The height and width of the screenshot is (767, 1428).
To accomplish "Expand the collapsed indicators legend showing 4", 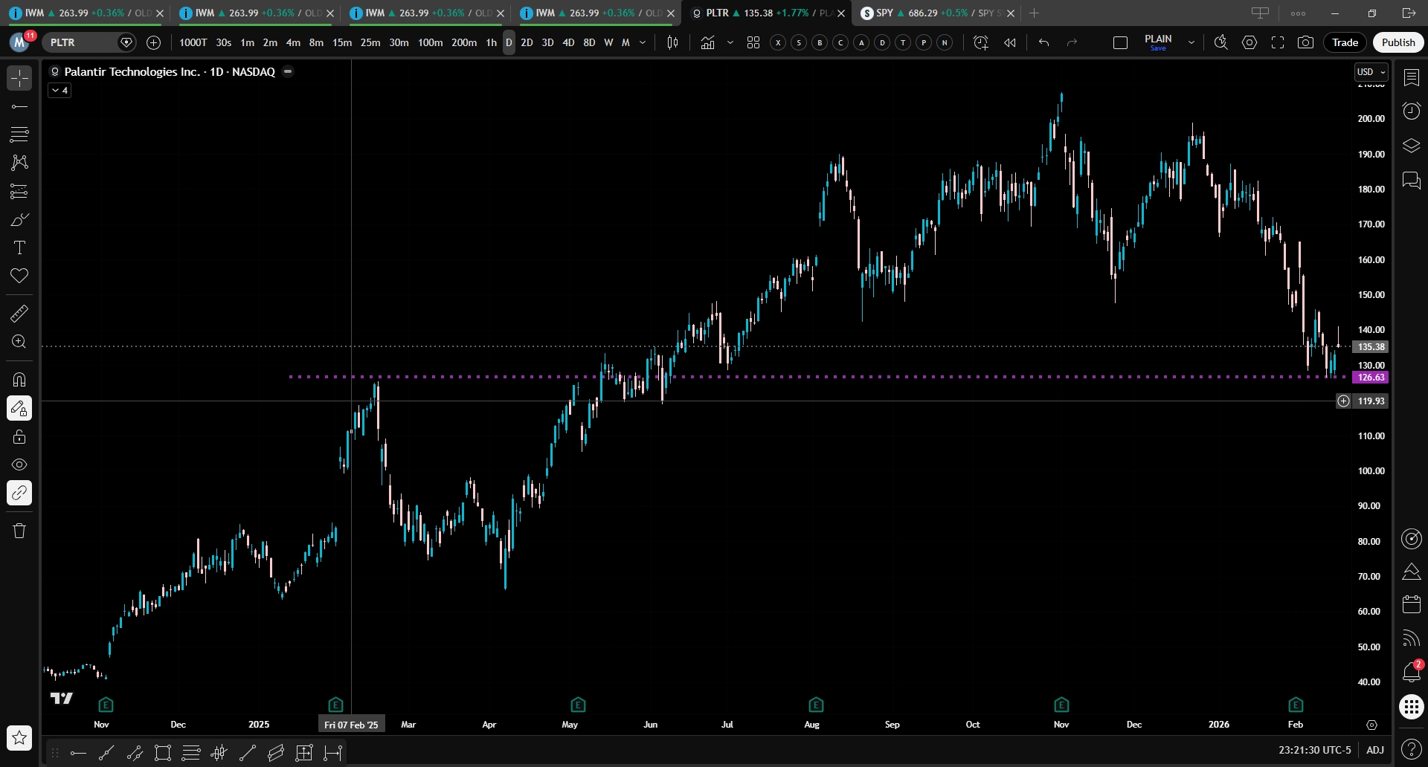I will pos(59,90).
